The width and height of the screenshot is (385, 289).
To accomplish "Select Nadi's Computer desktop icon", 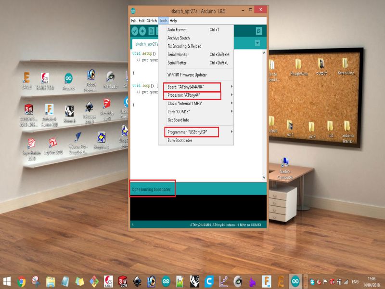I will [285, 169].
